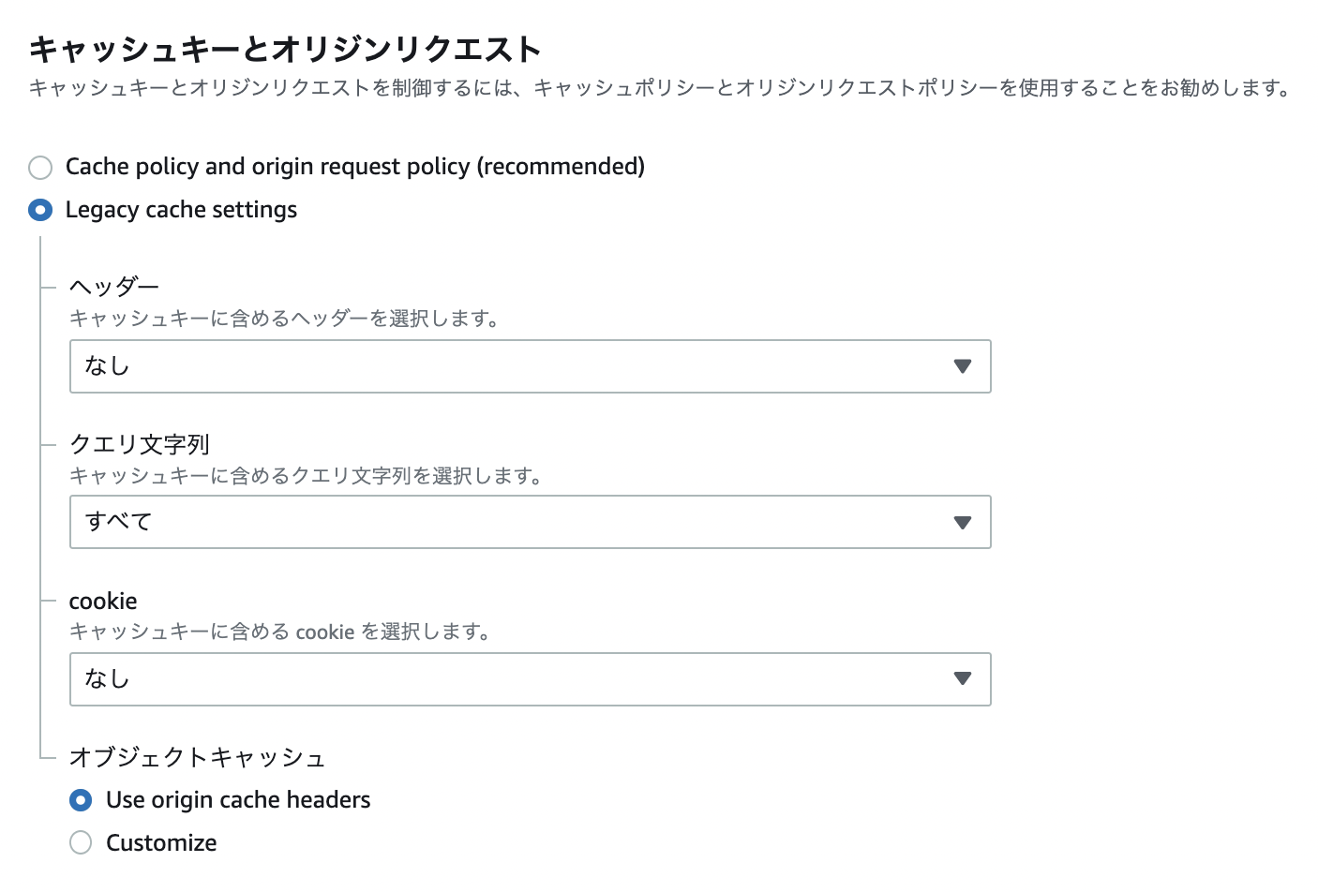Click the filled blue radio next to Legacy settings

[x=40, y=210]
